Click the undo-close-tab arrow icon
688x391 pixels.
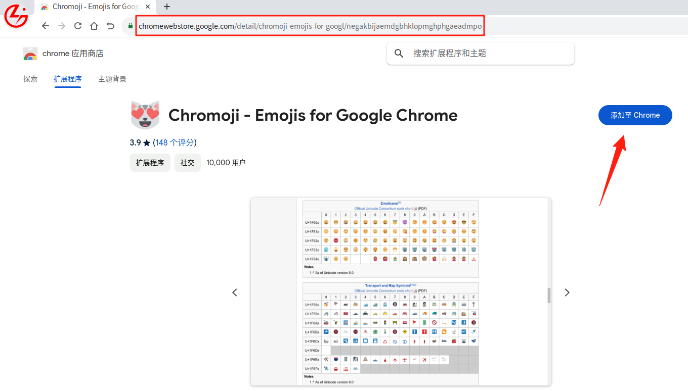click(x=110, y=26)
